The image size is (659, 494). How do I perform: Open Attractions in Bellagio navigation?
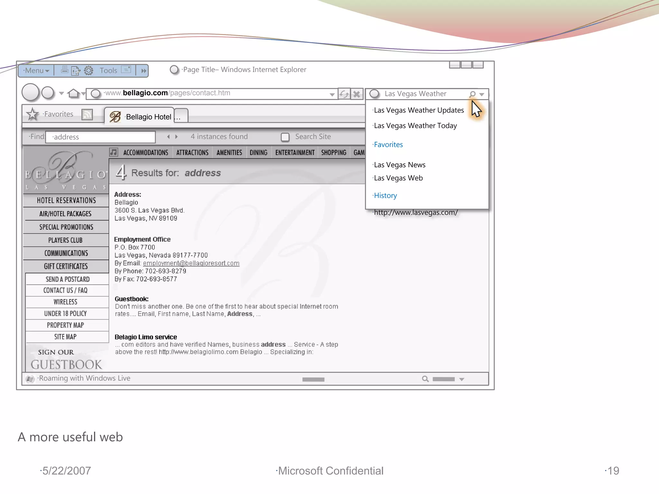[192, 152]
